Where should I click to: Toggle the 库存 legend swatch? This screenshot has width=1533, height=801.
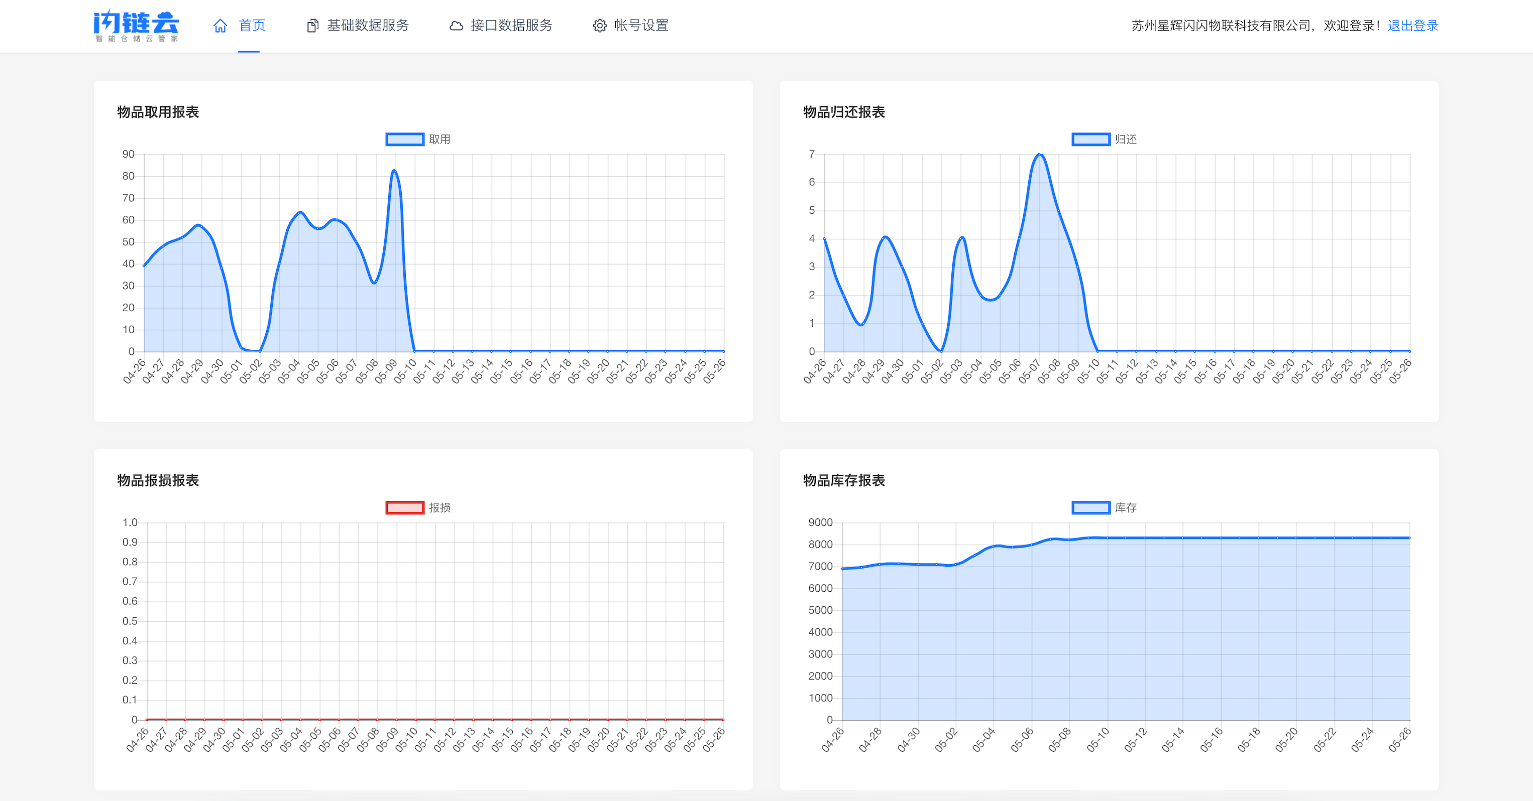(1090, 508)
